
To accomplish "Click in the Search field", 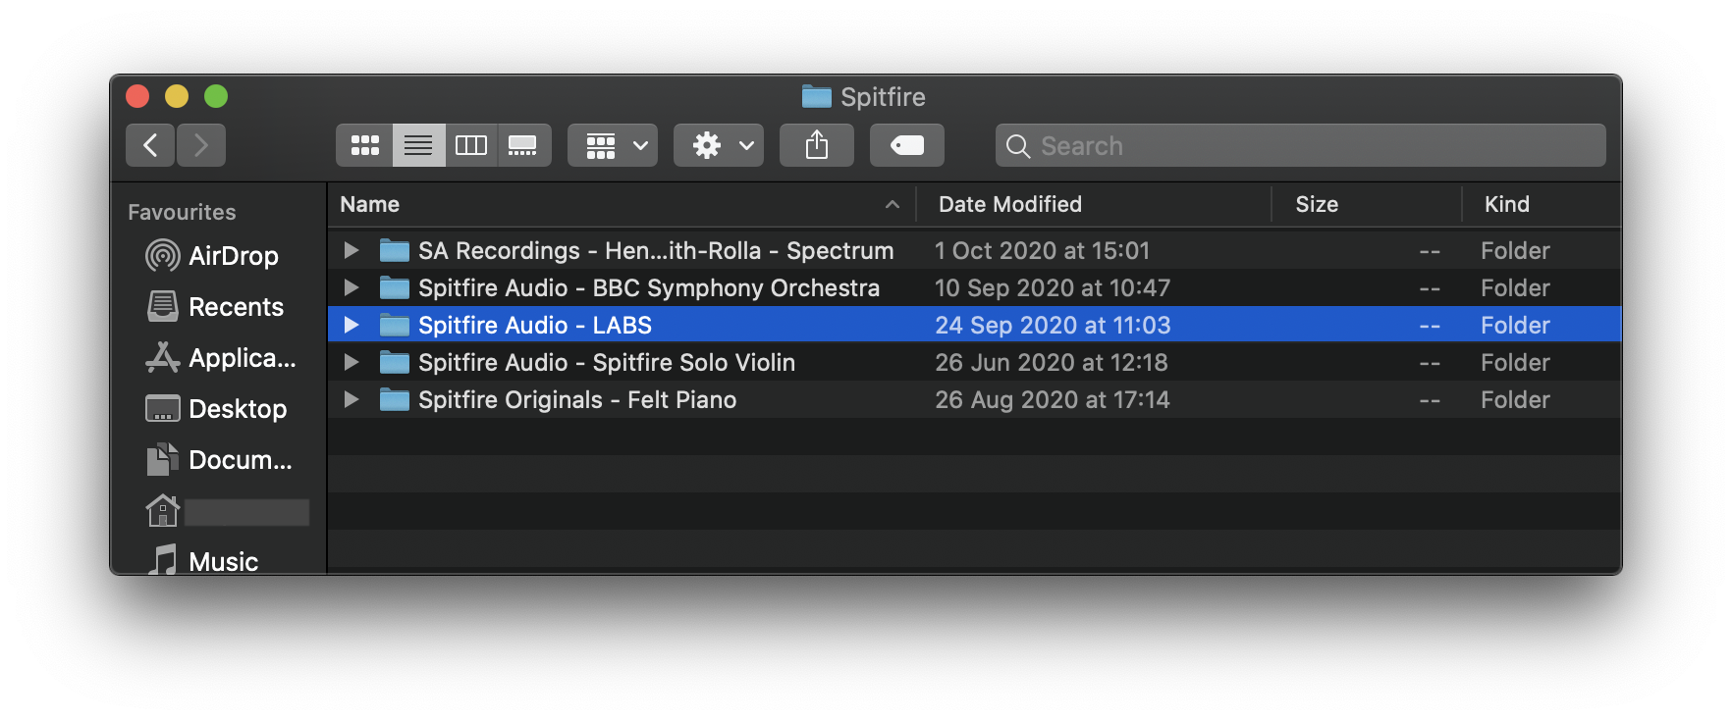I will [1301, 145].
